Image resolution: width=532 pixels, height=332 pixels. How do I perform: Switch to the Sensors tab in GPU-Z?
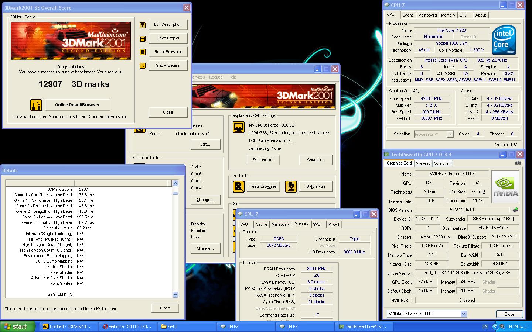423,164
